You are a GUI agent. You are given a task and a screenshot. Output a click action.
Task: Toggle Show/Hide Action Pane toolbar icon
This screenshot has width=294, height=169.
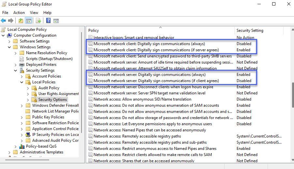pyautogui.click(x=56, y=21)
